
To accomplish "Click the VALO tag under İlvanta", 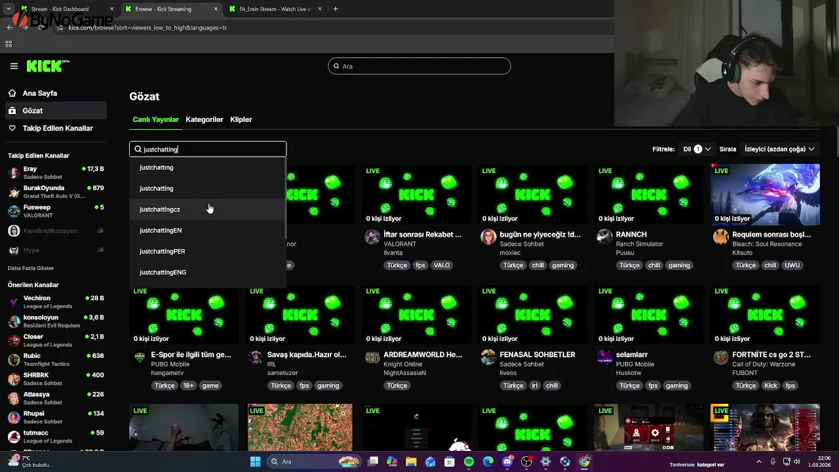I will click(442, 265).
